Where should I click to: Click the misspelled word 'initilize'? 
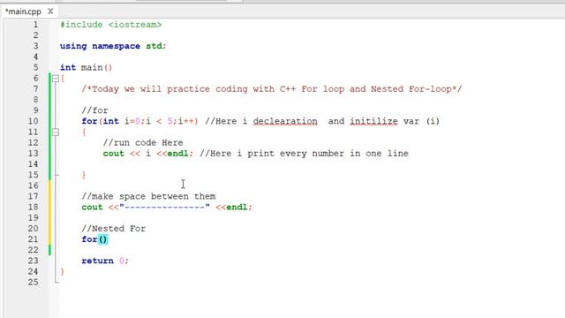373,121
